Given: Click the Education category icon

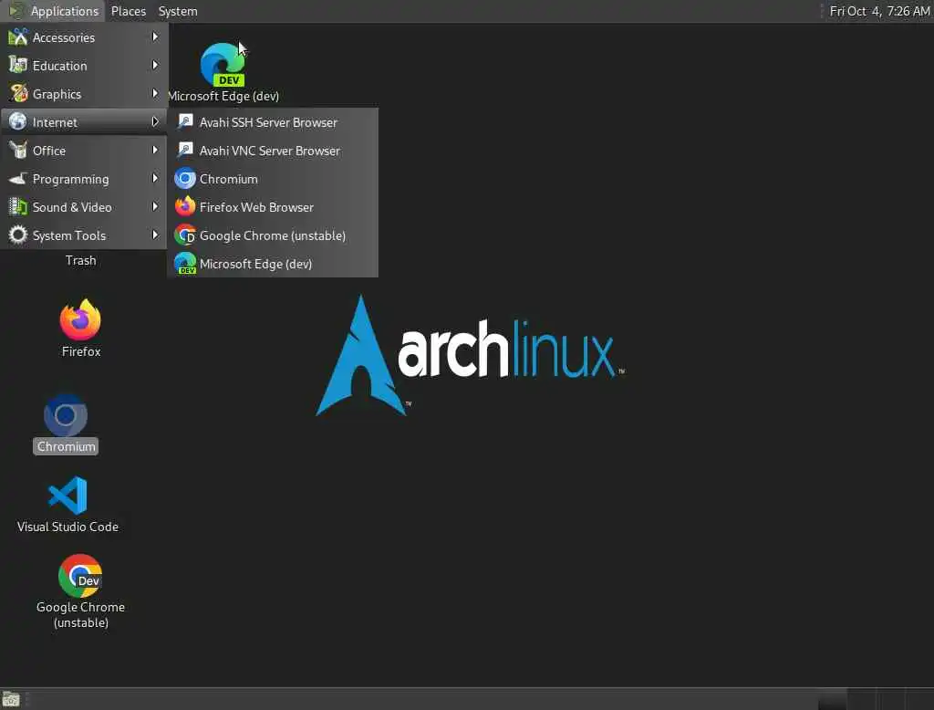Looking at the screenshot, I should [18, 65].
